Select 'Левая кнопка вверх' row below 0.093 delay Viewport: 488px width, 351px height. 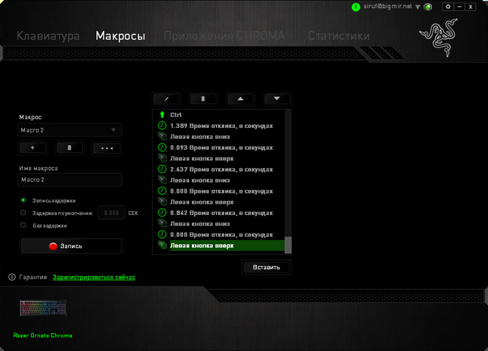tap(218, 158)
